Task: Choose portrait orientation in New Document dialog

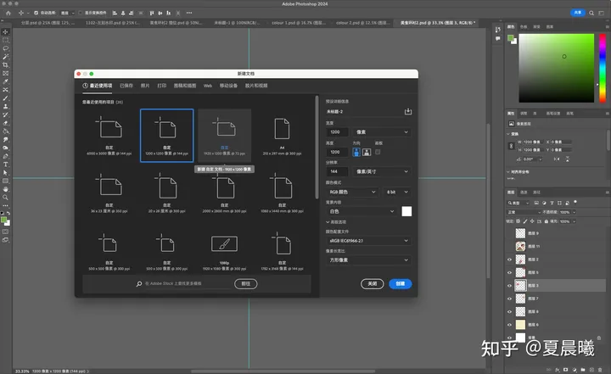Action: point(356,152)
